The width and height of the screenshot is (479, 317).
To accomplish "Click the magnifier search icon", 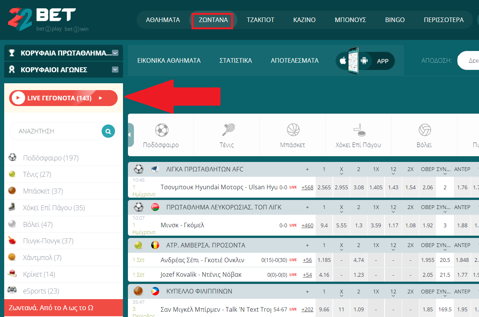I will tap(108, 132).
